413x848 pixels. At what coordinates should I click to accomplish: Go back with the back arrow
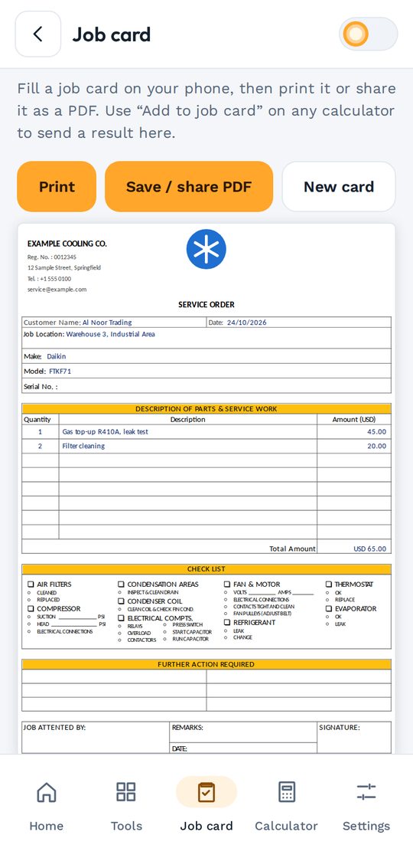[37, 34]
